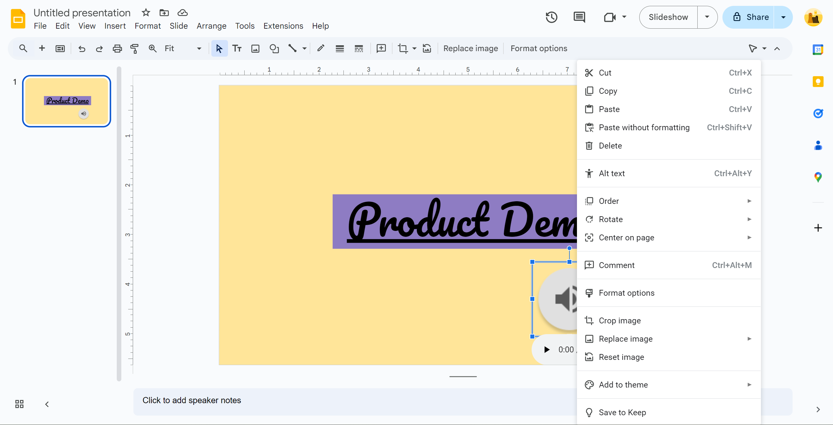The width and height of the screenshot is (833, 425).
Task: Select the text box tool
Action: click(237, 49)
